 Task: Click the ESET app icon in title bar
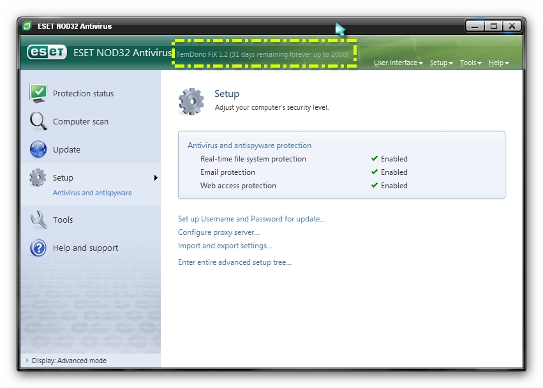27,26
